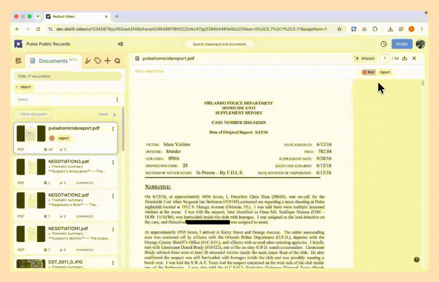Open Chrome three-dot menu
Image resolution: width=439 pixels, height=282 pixels.
coord(422,29)
